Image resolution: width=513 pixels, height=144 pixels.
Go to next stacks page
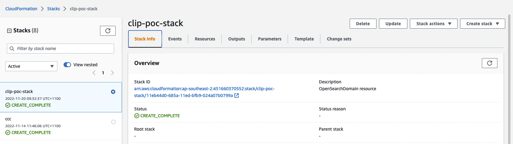pyautogui.click(x=113, y=73)
